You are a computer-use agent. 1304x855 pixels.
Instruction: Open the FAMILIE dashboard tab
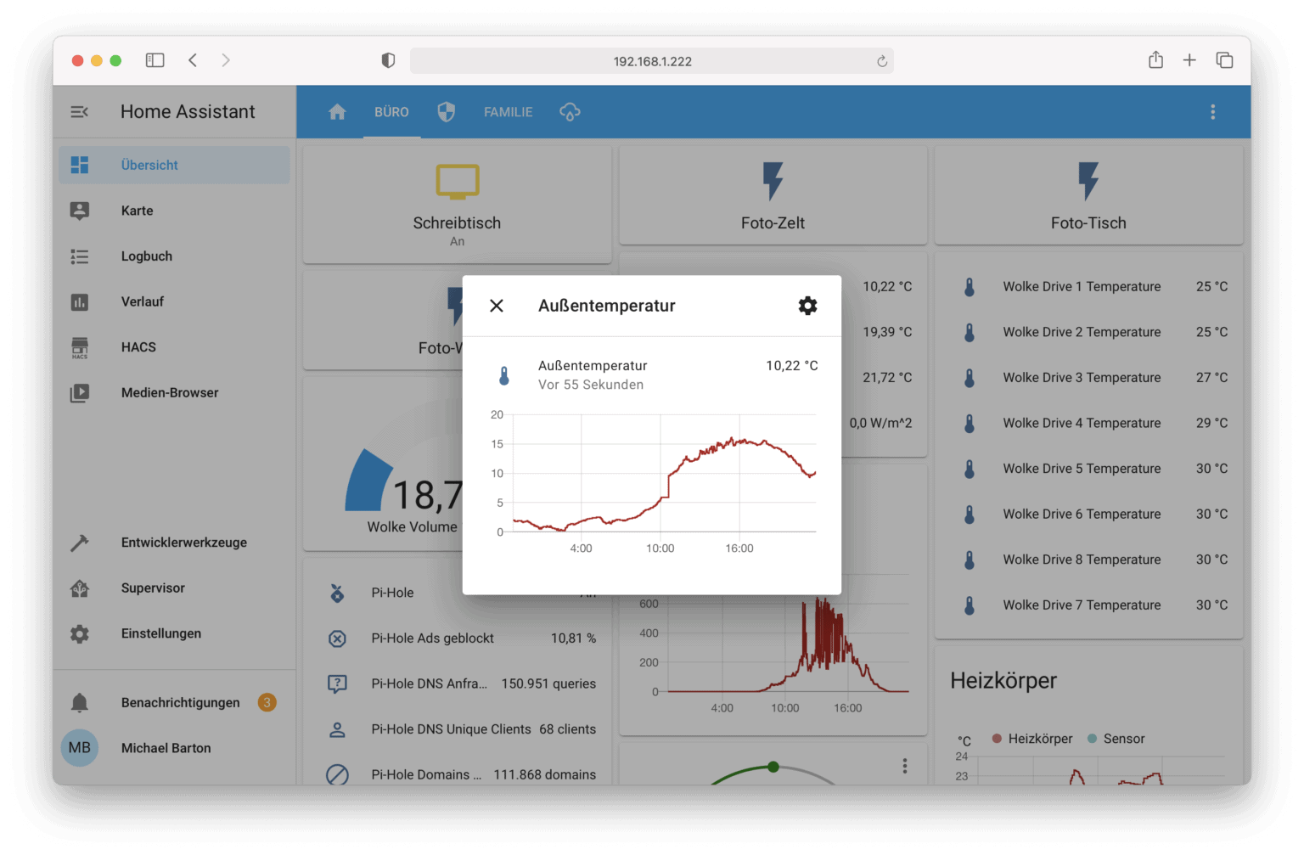tap(508, 111)
